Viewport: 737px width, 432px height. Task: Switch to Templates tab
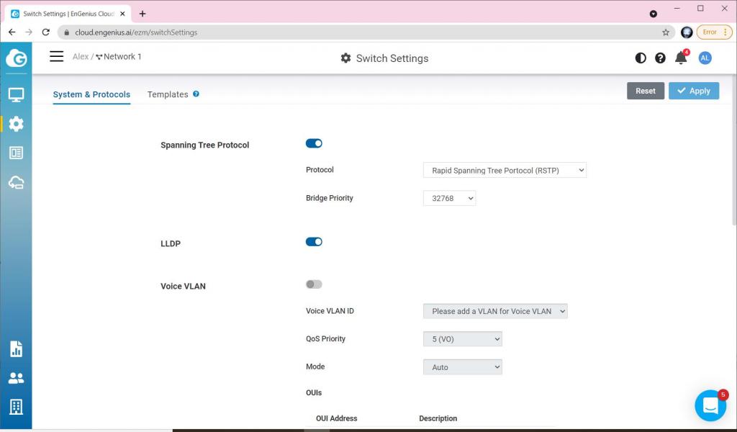(168, 94)
